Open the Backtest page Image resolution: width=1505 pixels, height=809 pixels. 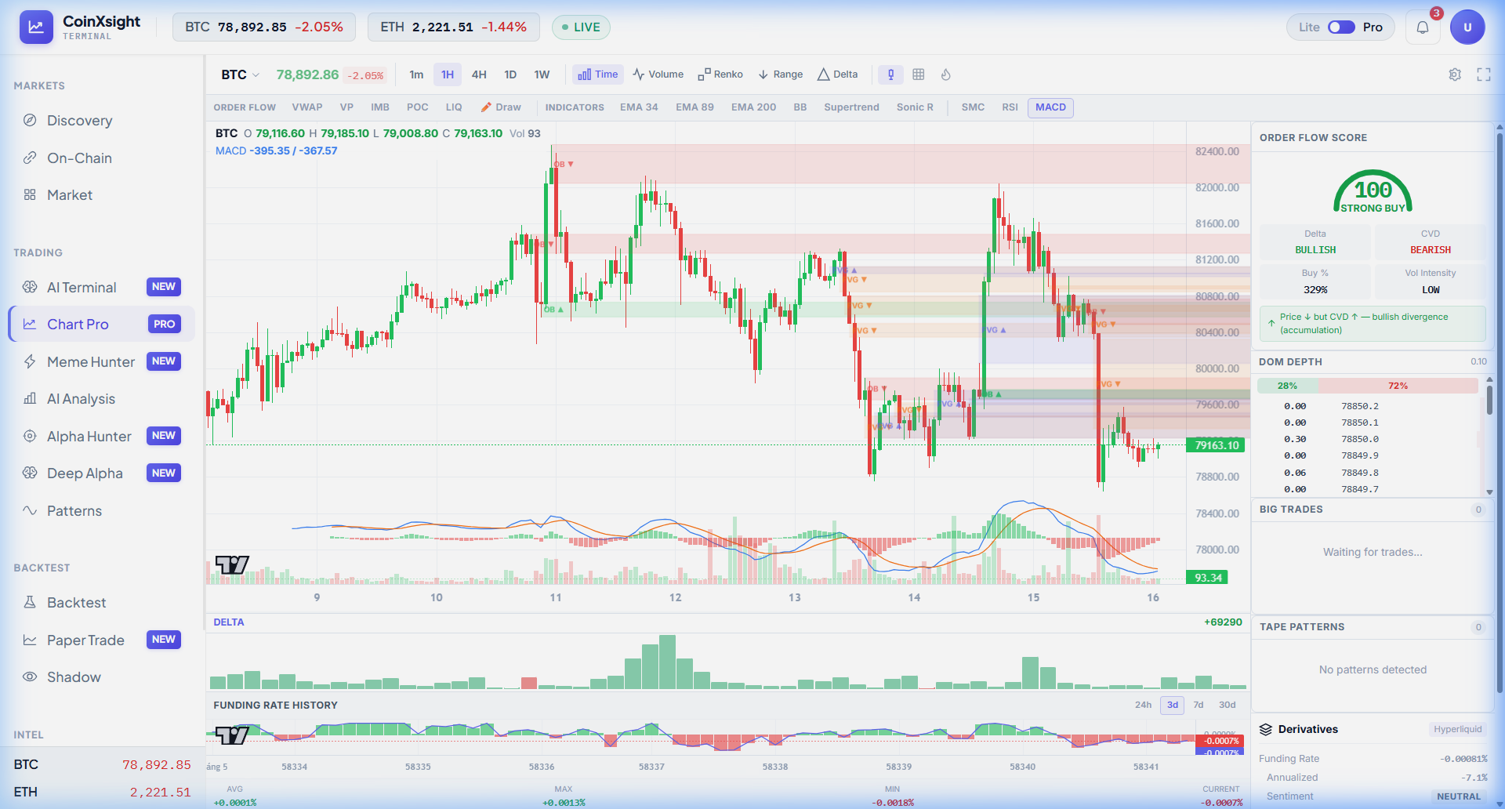coord(102,602)
